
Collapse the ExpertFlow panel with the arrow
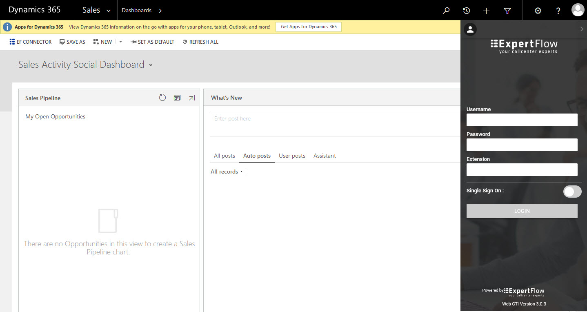coord(582,29)
